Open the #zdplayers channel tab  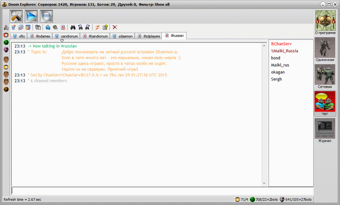148,37
